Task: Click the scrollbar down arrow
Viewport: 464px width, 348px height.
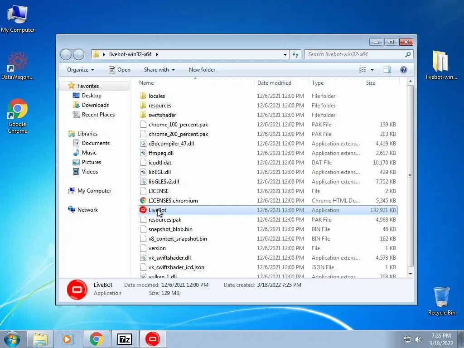Action: point(410,274)
